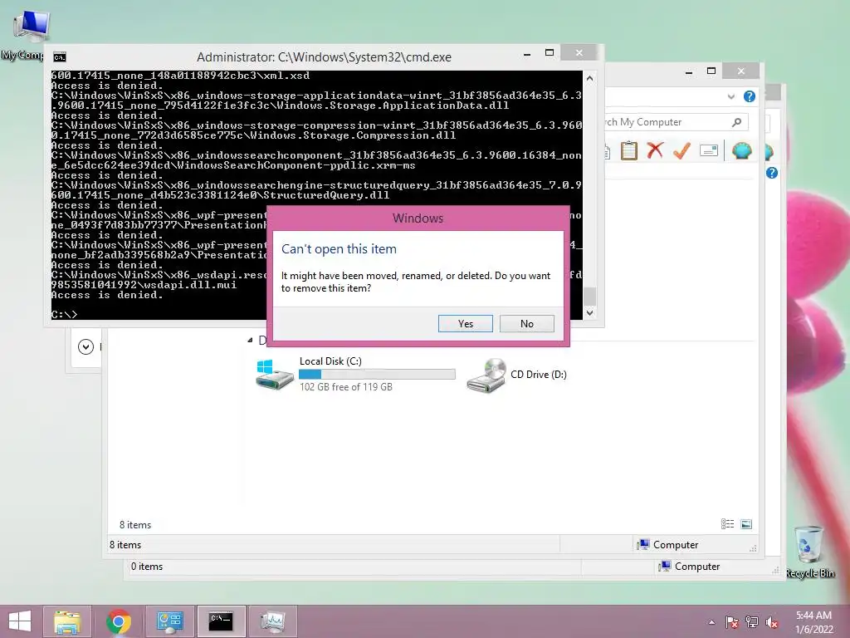Open the performance monitor taskbar icon
Image resolution: width=850 pixels, height=638 pixels.
coord(272,621)
